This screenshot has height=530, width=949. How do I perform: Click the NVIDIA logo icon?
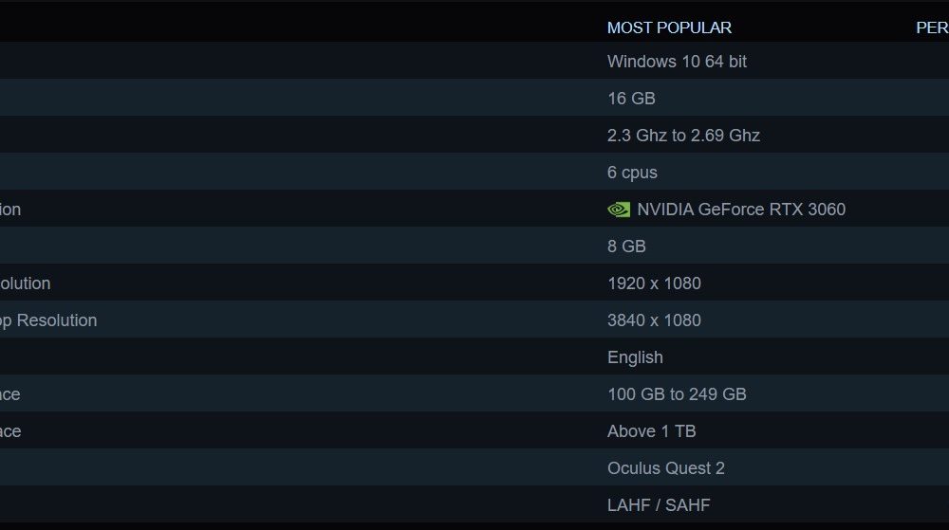point(619,210)
